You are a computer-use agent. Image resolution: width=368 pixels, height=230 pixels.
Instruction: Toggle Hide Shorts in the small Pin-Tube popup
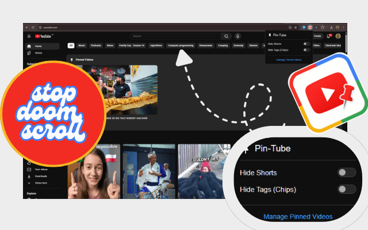coord(306,44)
